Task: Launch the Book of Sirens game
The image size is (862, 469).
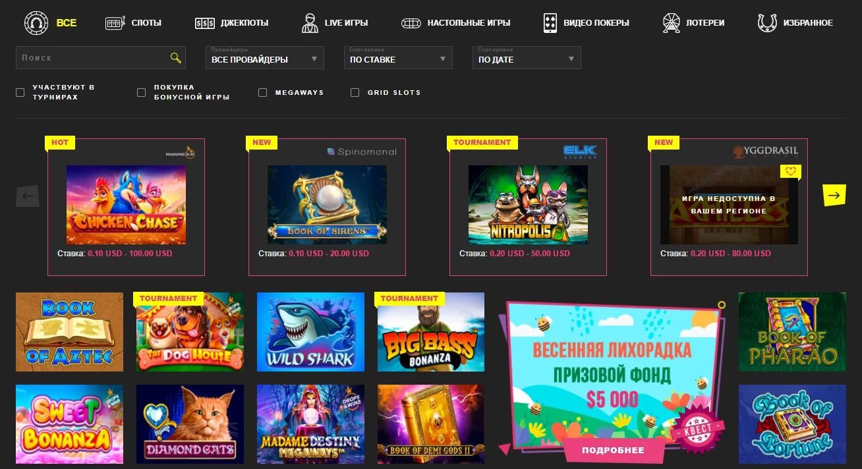Action: [x=328, y=205]
